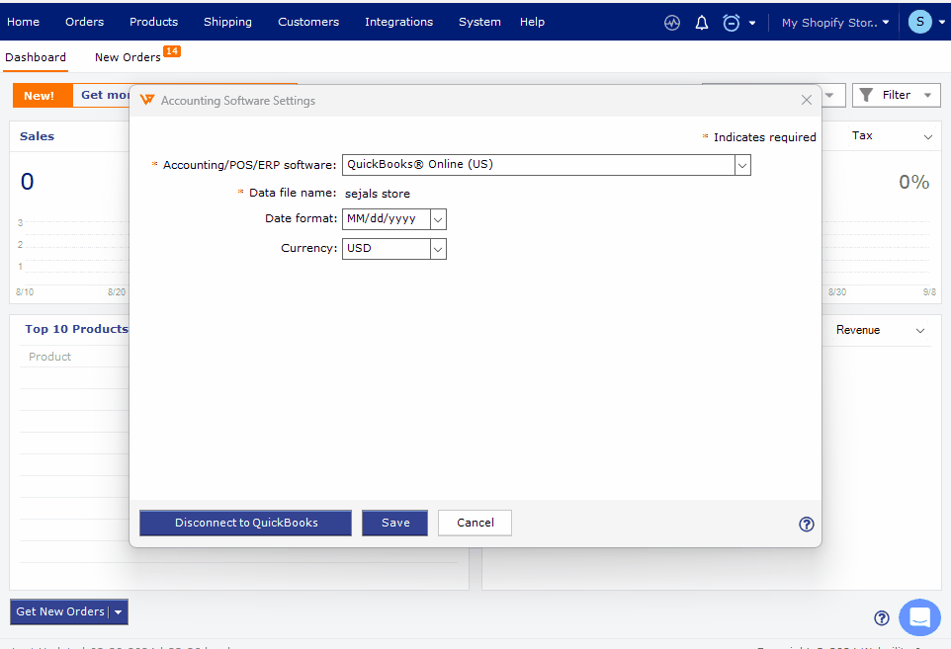Open the Customers menu
Viewport: 951px width, 649px height.
(x=308, y=22)
